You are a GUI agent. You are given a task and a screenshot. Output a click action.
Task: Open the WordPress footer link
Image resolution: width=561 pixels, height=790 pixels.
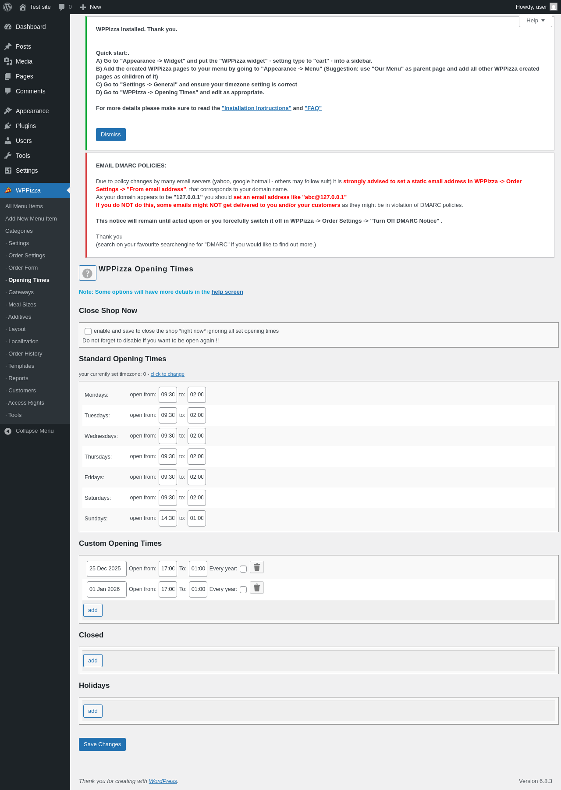(163, 781)
